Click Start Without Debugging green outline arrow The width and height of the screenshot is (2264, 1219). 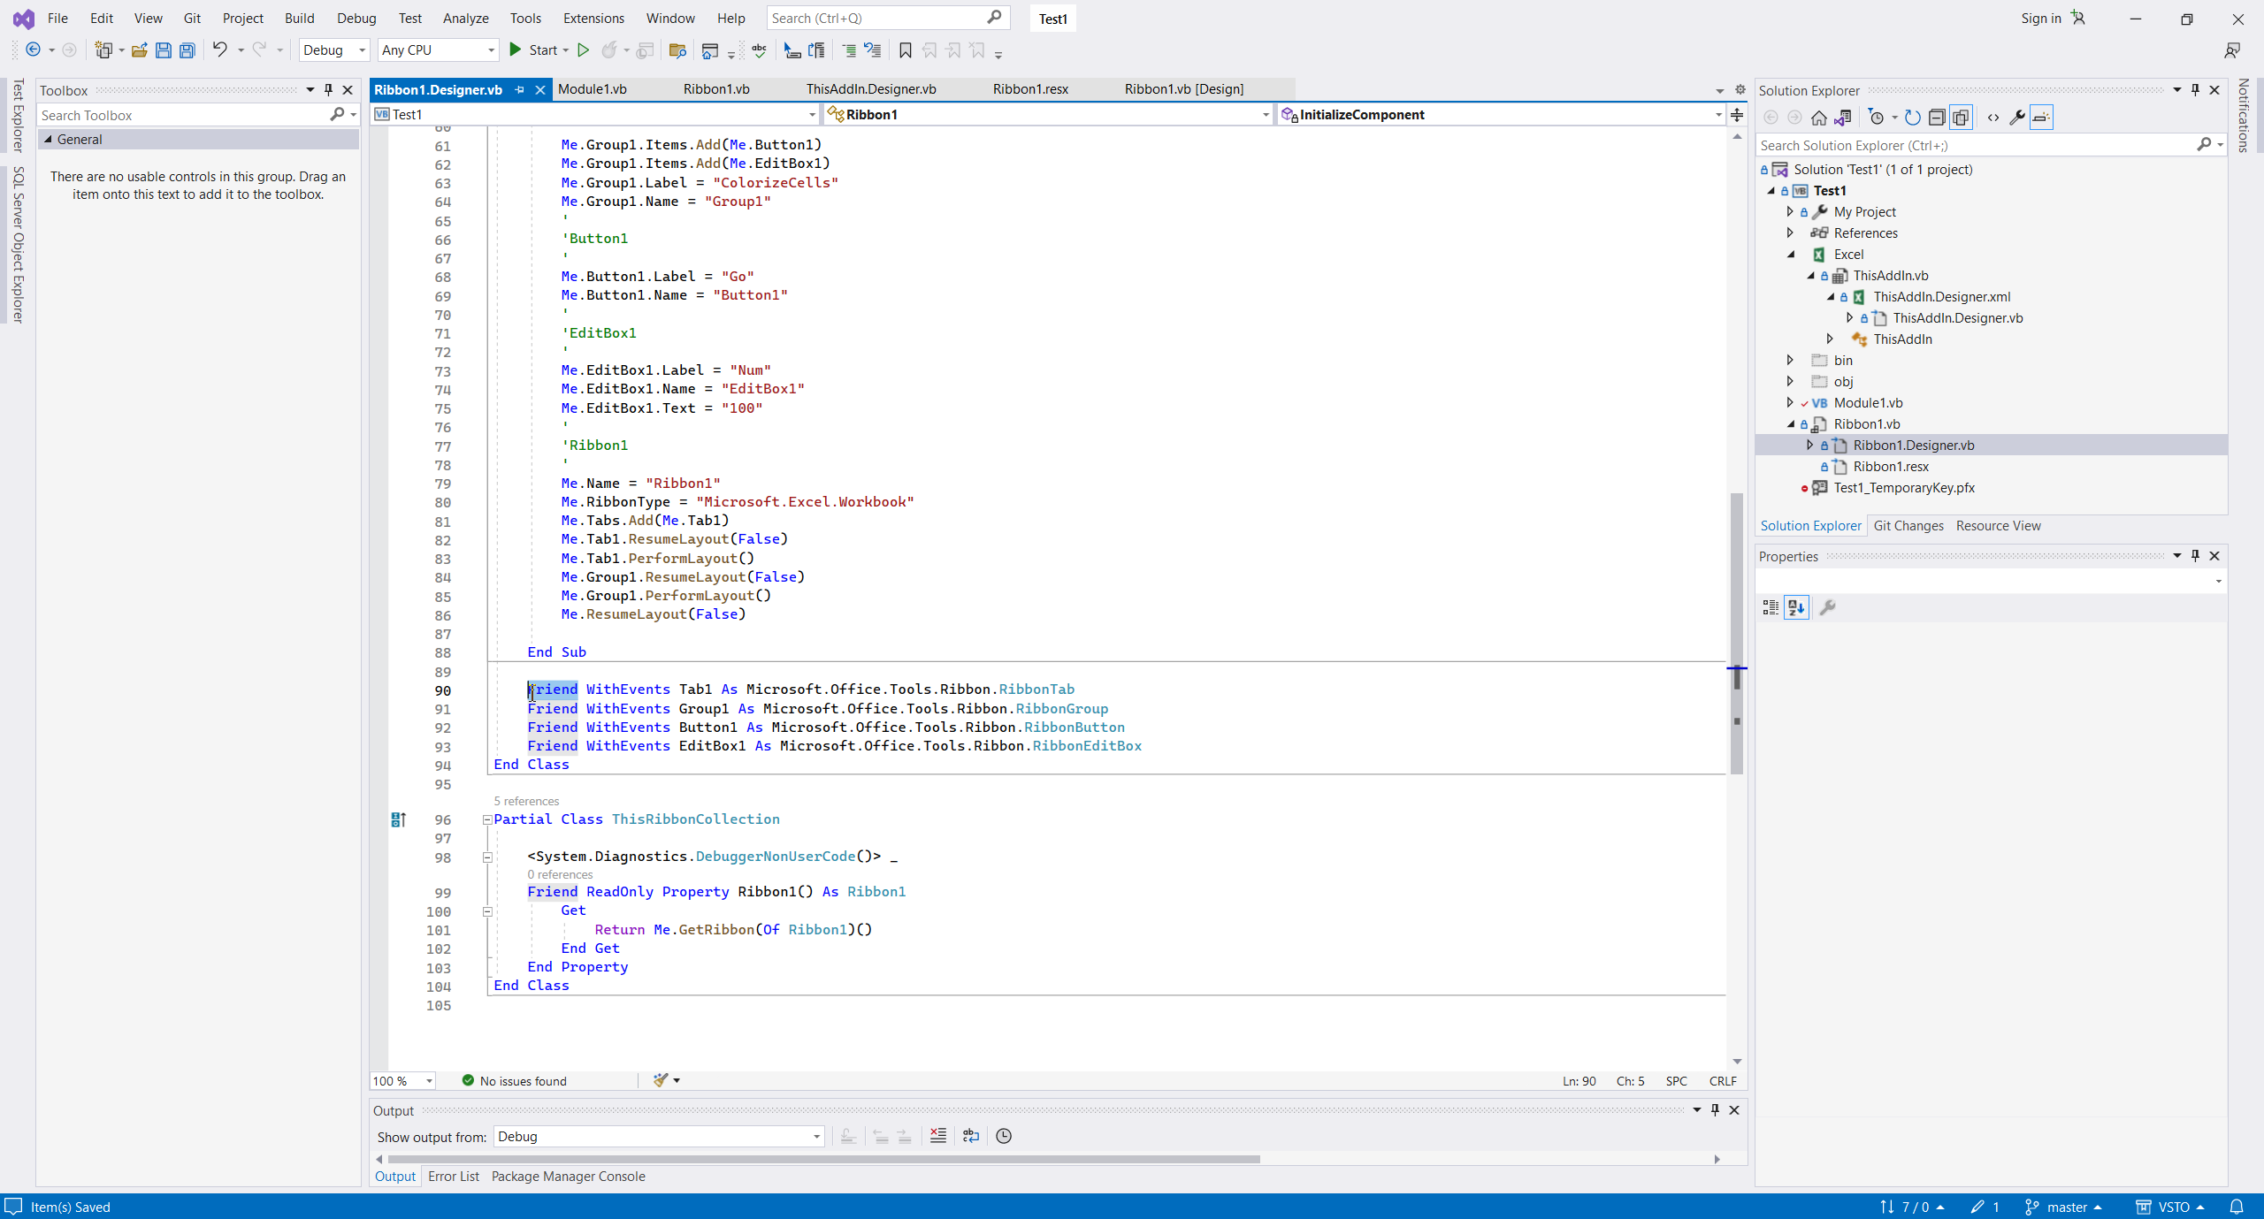click(x=583, y=50)
